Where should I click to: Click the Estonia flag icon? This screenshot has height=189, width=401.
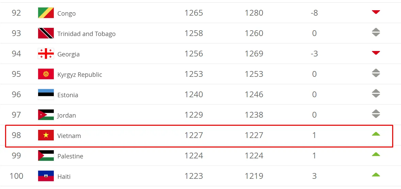(46, 94)
